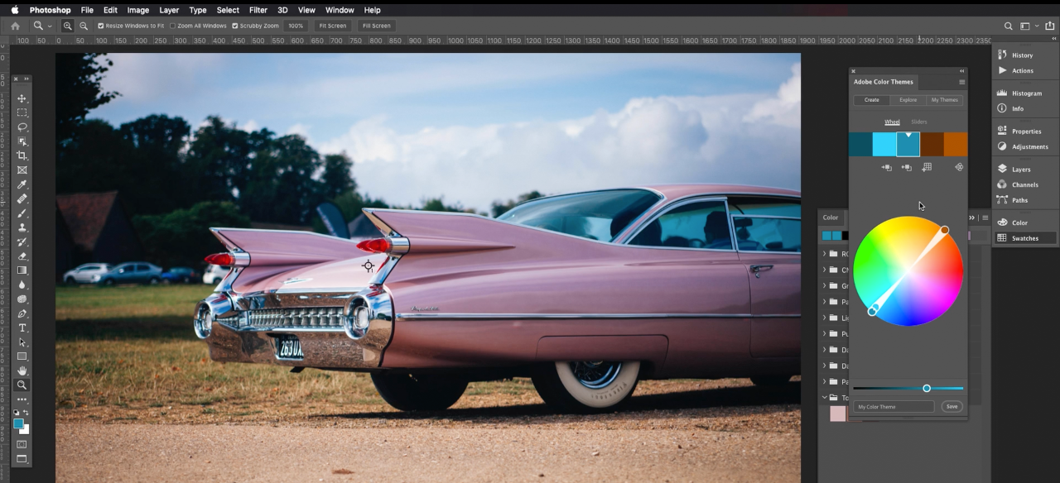Select the History Brush tool
1060x483 pixels.
point(22,241)
